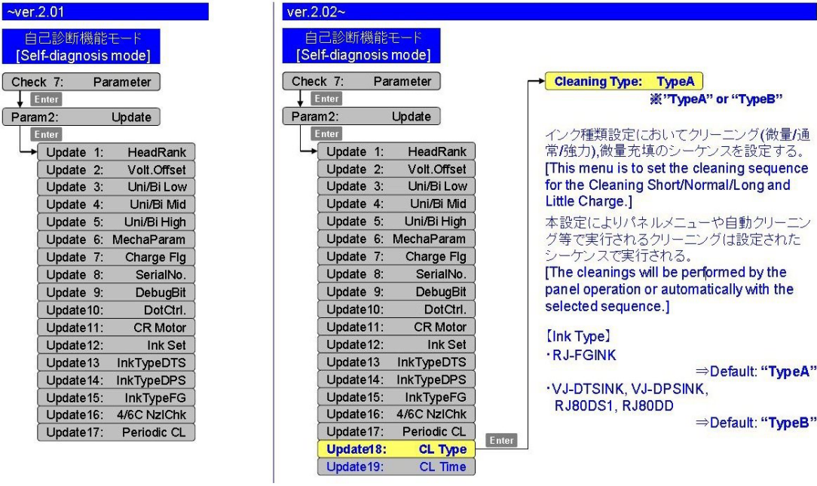Select Update 7: Charge Flg in ver.2.02~ list
817x486 pixels.
pyautogui.click(x=395, y=257)
